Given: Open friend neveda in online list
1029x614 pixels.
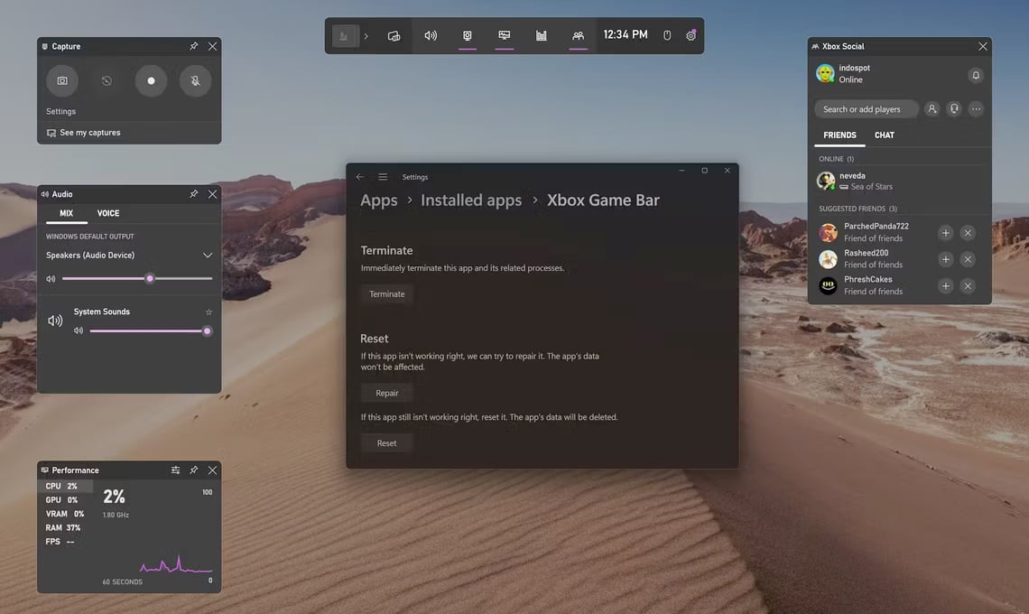Looking at the screenshot, I should [899, 181].
